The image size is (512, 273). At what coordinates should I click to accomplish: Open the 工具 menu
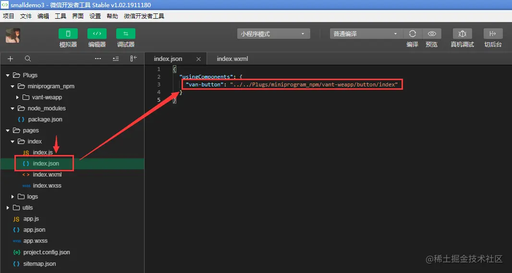point(61,16)
